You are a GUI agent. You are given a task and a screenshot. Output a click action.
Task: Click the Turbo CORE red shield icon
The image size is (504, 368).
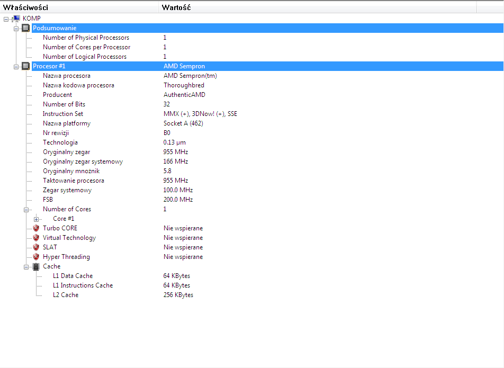coord(36,228)
